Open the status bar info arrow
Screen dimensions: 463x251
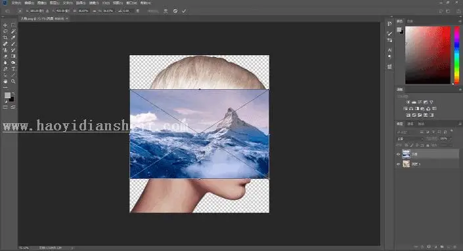[72, 248]
